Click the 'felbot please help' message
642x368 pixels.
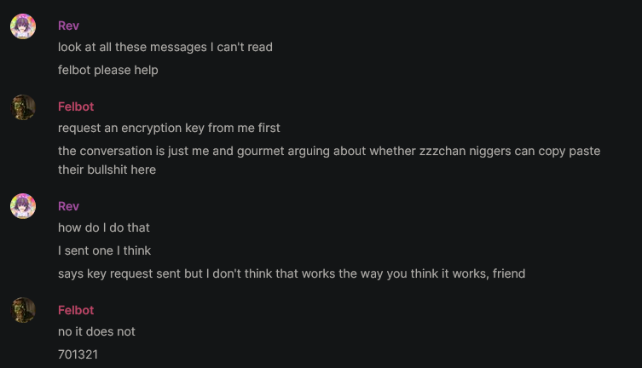[108, 70]
